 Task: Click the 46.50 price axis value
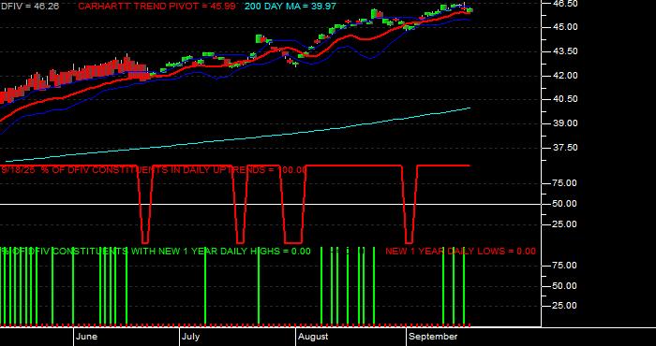point(566,4)
